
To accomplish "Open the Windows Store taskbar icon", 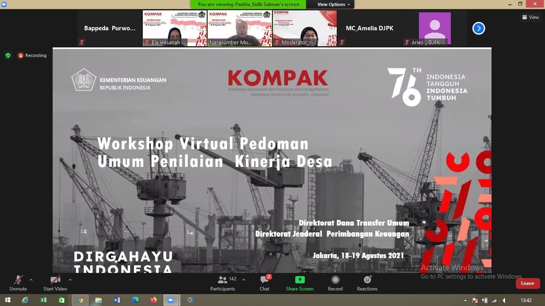I will [62, 300].
